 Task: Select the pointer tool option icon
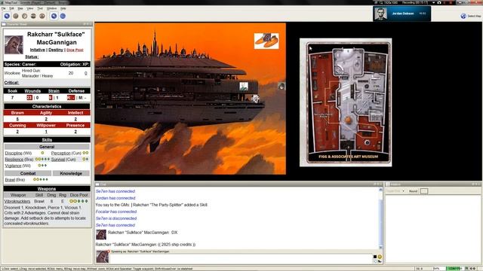(54, 16)
